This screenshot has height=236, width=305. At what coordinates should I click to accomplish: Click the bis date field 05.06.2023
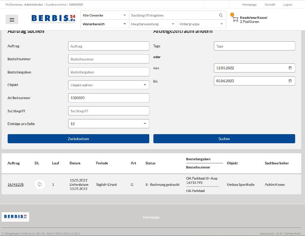[254, 81]
